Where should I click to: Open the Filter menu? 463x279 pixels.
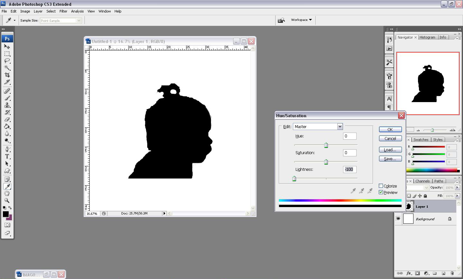[x=63, y=11]
